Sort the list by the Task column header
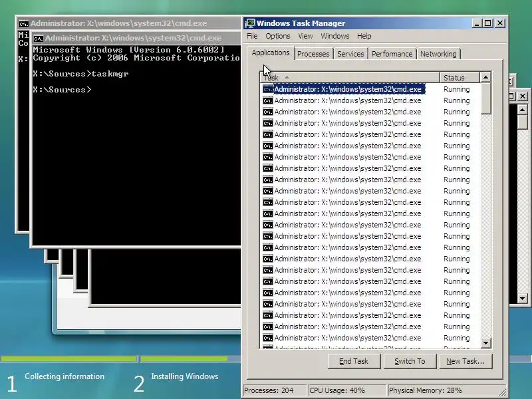Screen dimensions: 532x399 pos(350,77)
